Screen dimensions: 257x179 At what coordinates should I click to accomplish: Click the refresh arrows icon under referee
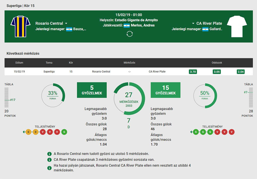130,34
